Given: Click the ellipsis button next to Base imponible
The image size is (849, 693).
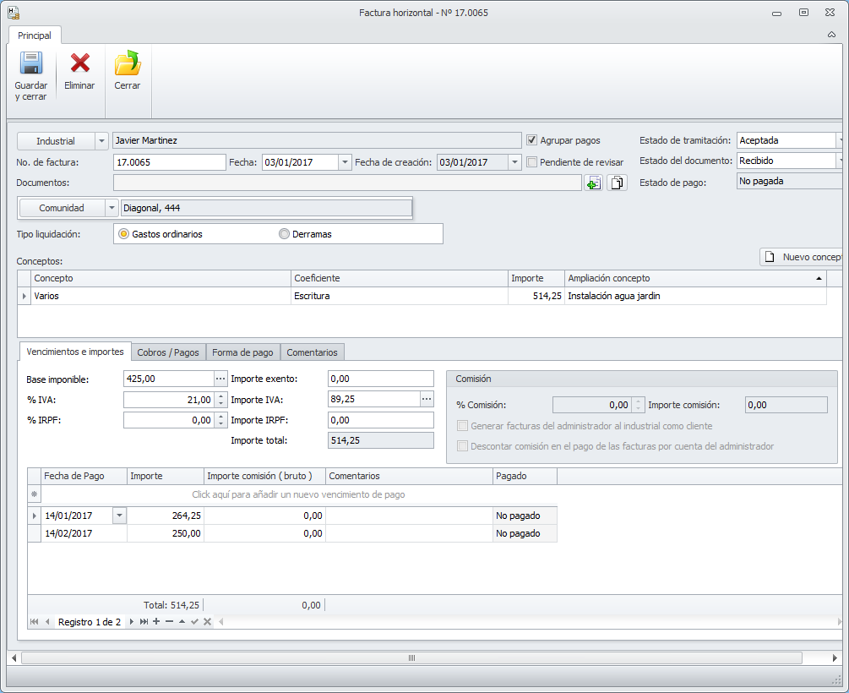Looking at the screenshot, I should pyautogui.click(x=220, y=379).
